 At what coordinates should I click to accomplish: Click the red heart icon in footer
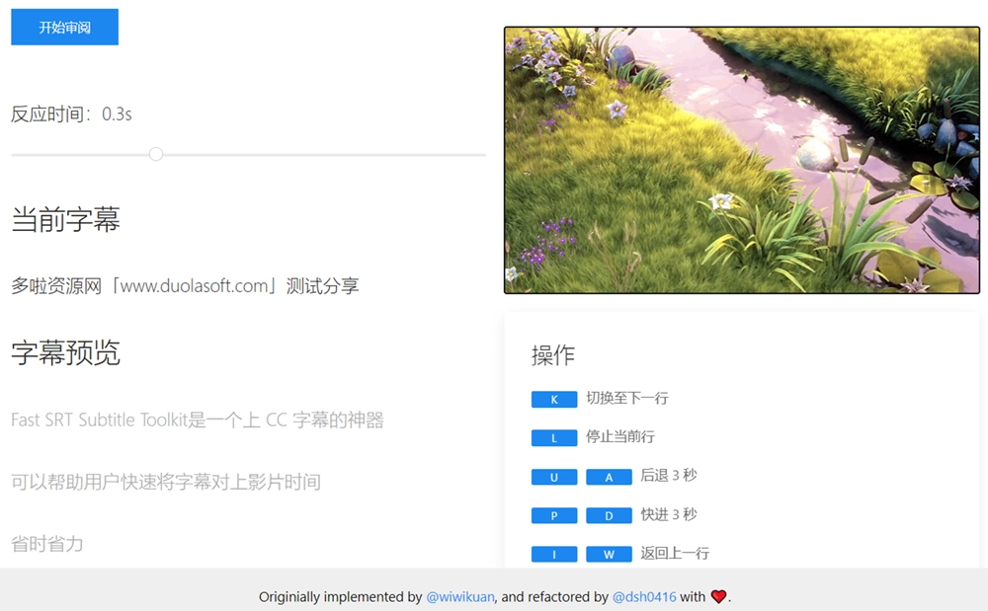[718, 596]
